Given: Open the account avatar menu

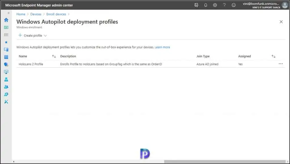Looking at the screenshot, I should [x=285, y=5].
